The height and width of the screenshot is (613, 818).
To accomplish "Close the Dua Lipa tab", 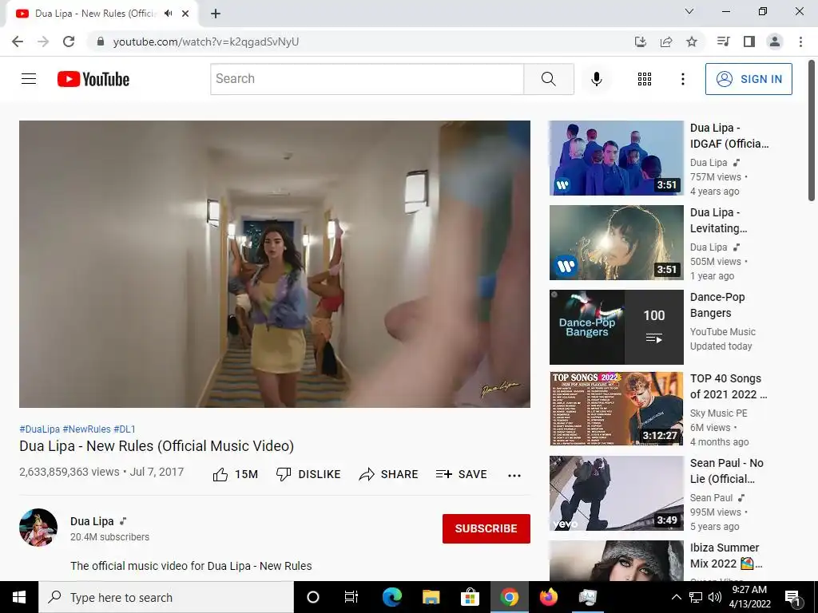I will (185, 14).
